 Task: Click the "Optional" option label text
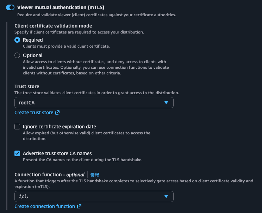[x=33, y=55]
